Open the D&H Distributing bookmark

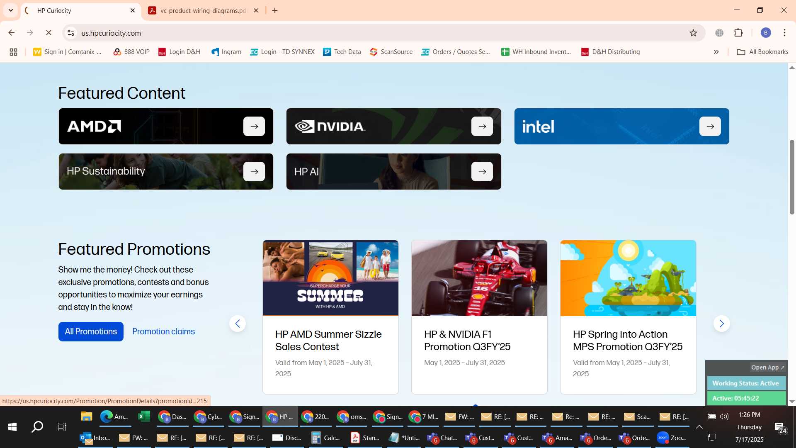click(x=611, y=52)
